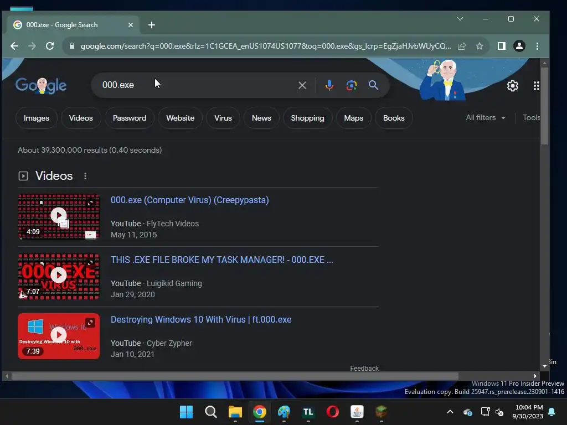The image size is (567, 425).
Task: Search by image with Google Lens
Action: tap(352, 85)
